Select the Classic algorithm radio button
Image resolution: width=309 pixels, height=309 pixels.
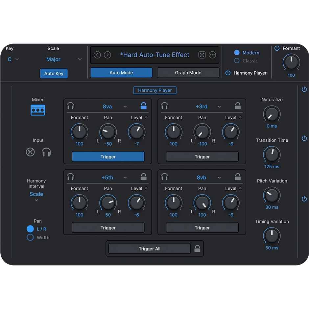[x=236, y=61]
